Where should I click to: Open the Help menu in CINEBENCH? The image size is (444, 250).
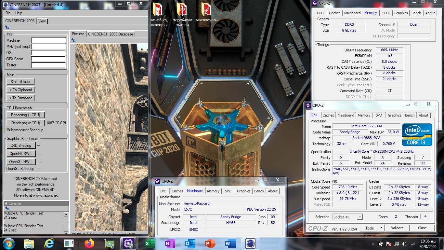(19, 13)
